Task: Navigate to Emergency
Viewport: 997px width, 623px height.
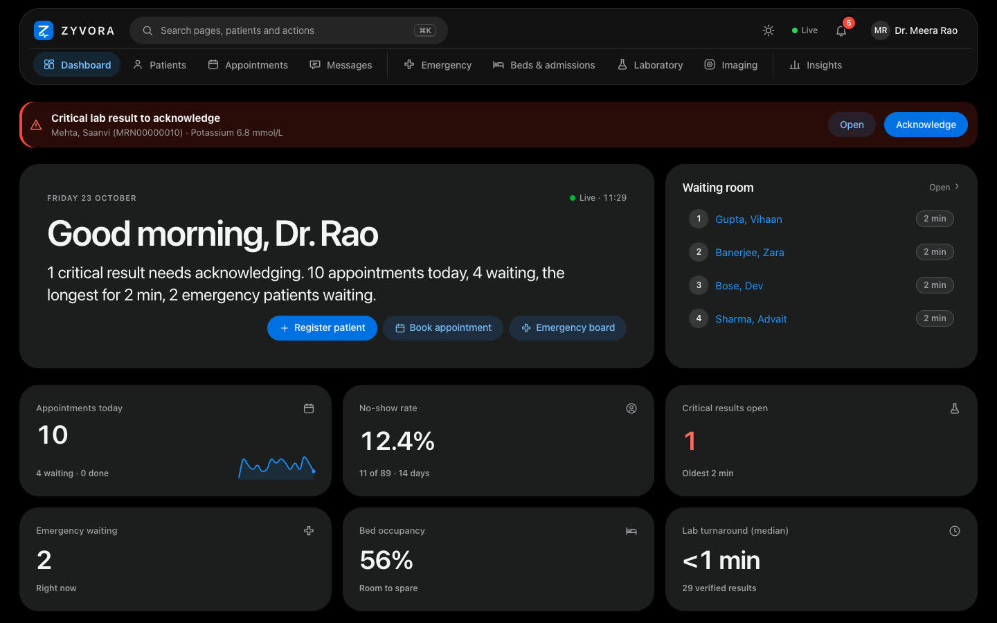Action: (438, 65)
